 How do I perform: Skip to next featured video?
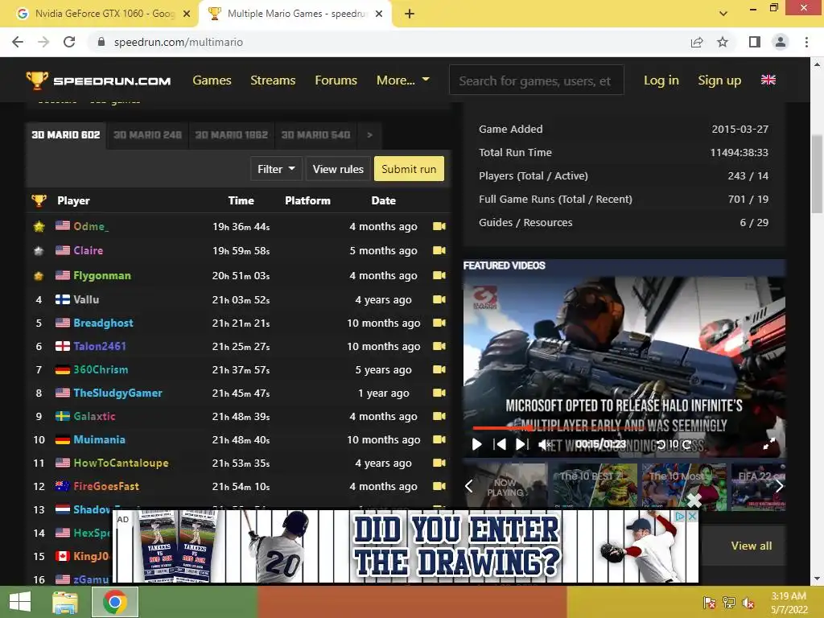[521, 444]
